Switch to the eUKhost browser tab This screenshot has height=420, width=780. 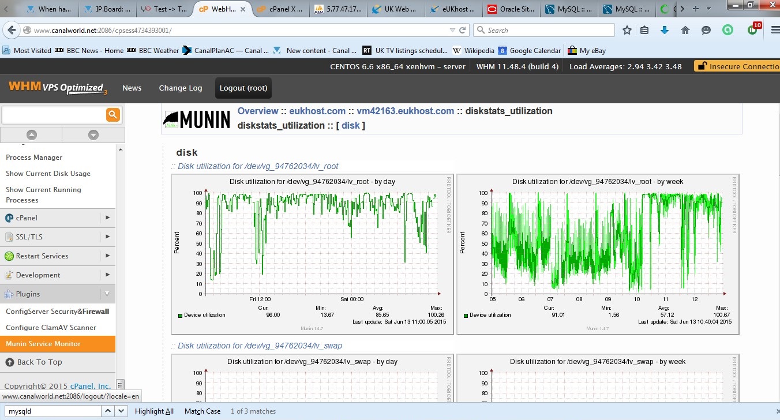tap(453, 9)
